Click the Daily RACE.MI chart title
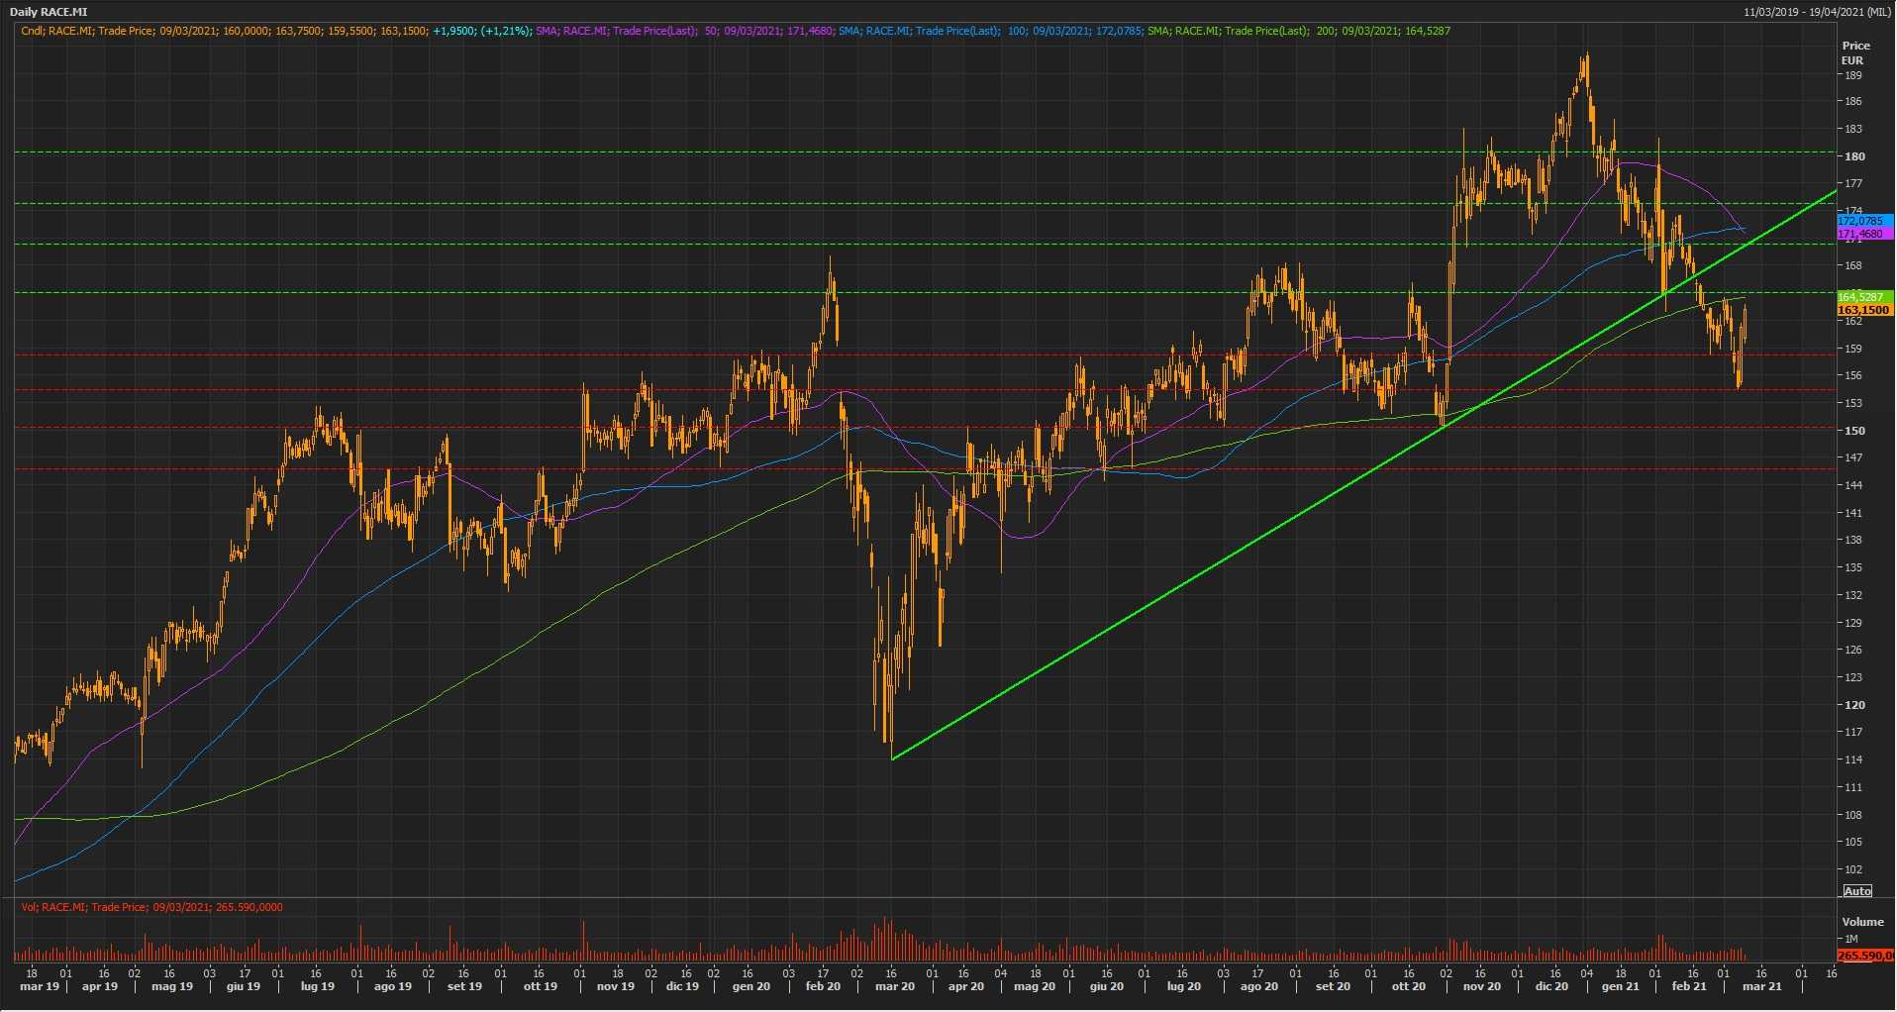This screenshot has width=1897, height=1012. pyautogui.click(x=49, y=12)
